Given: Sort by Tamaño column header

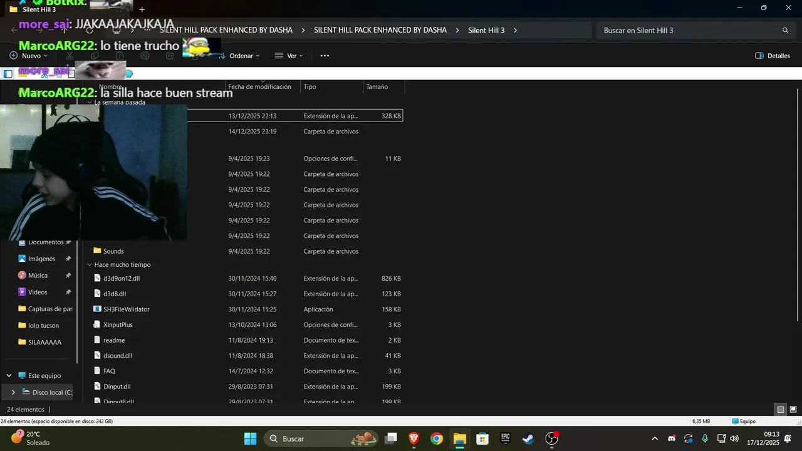Looking at the screenshot, I should coord(384,86).
